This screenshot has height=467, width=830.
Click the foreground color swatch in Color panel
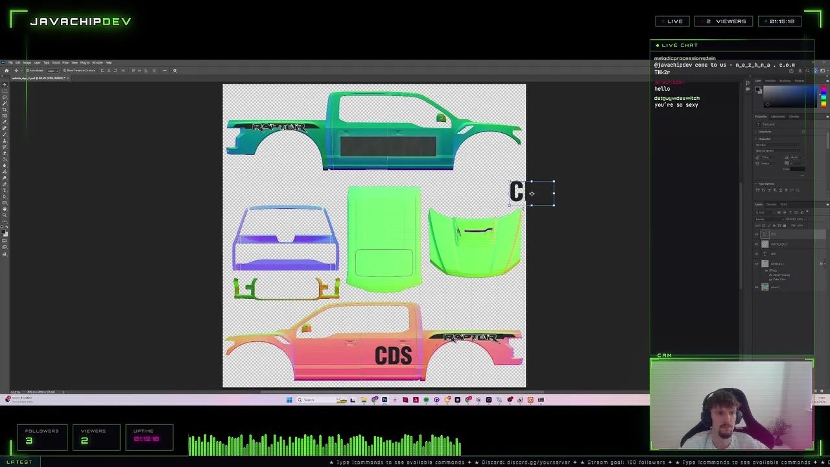757,89
